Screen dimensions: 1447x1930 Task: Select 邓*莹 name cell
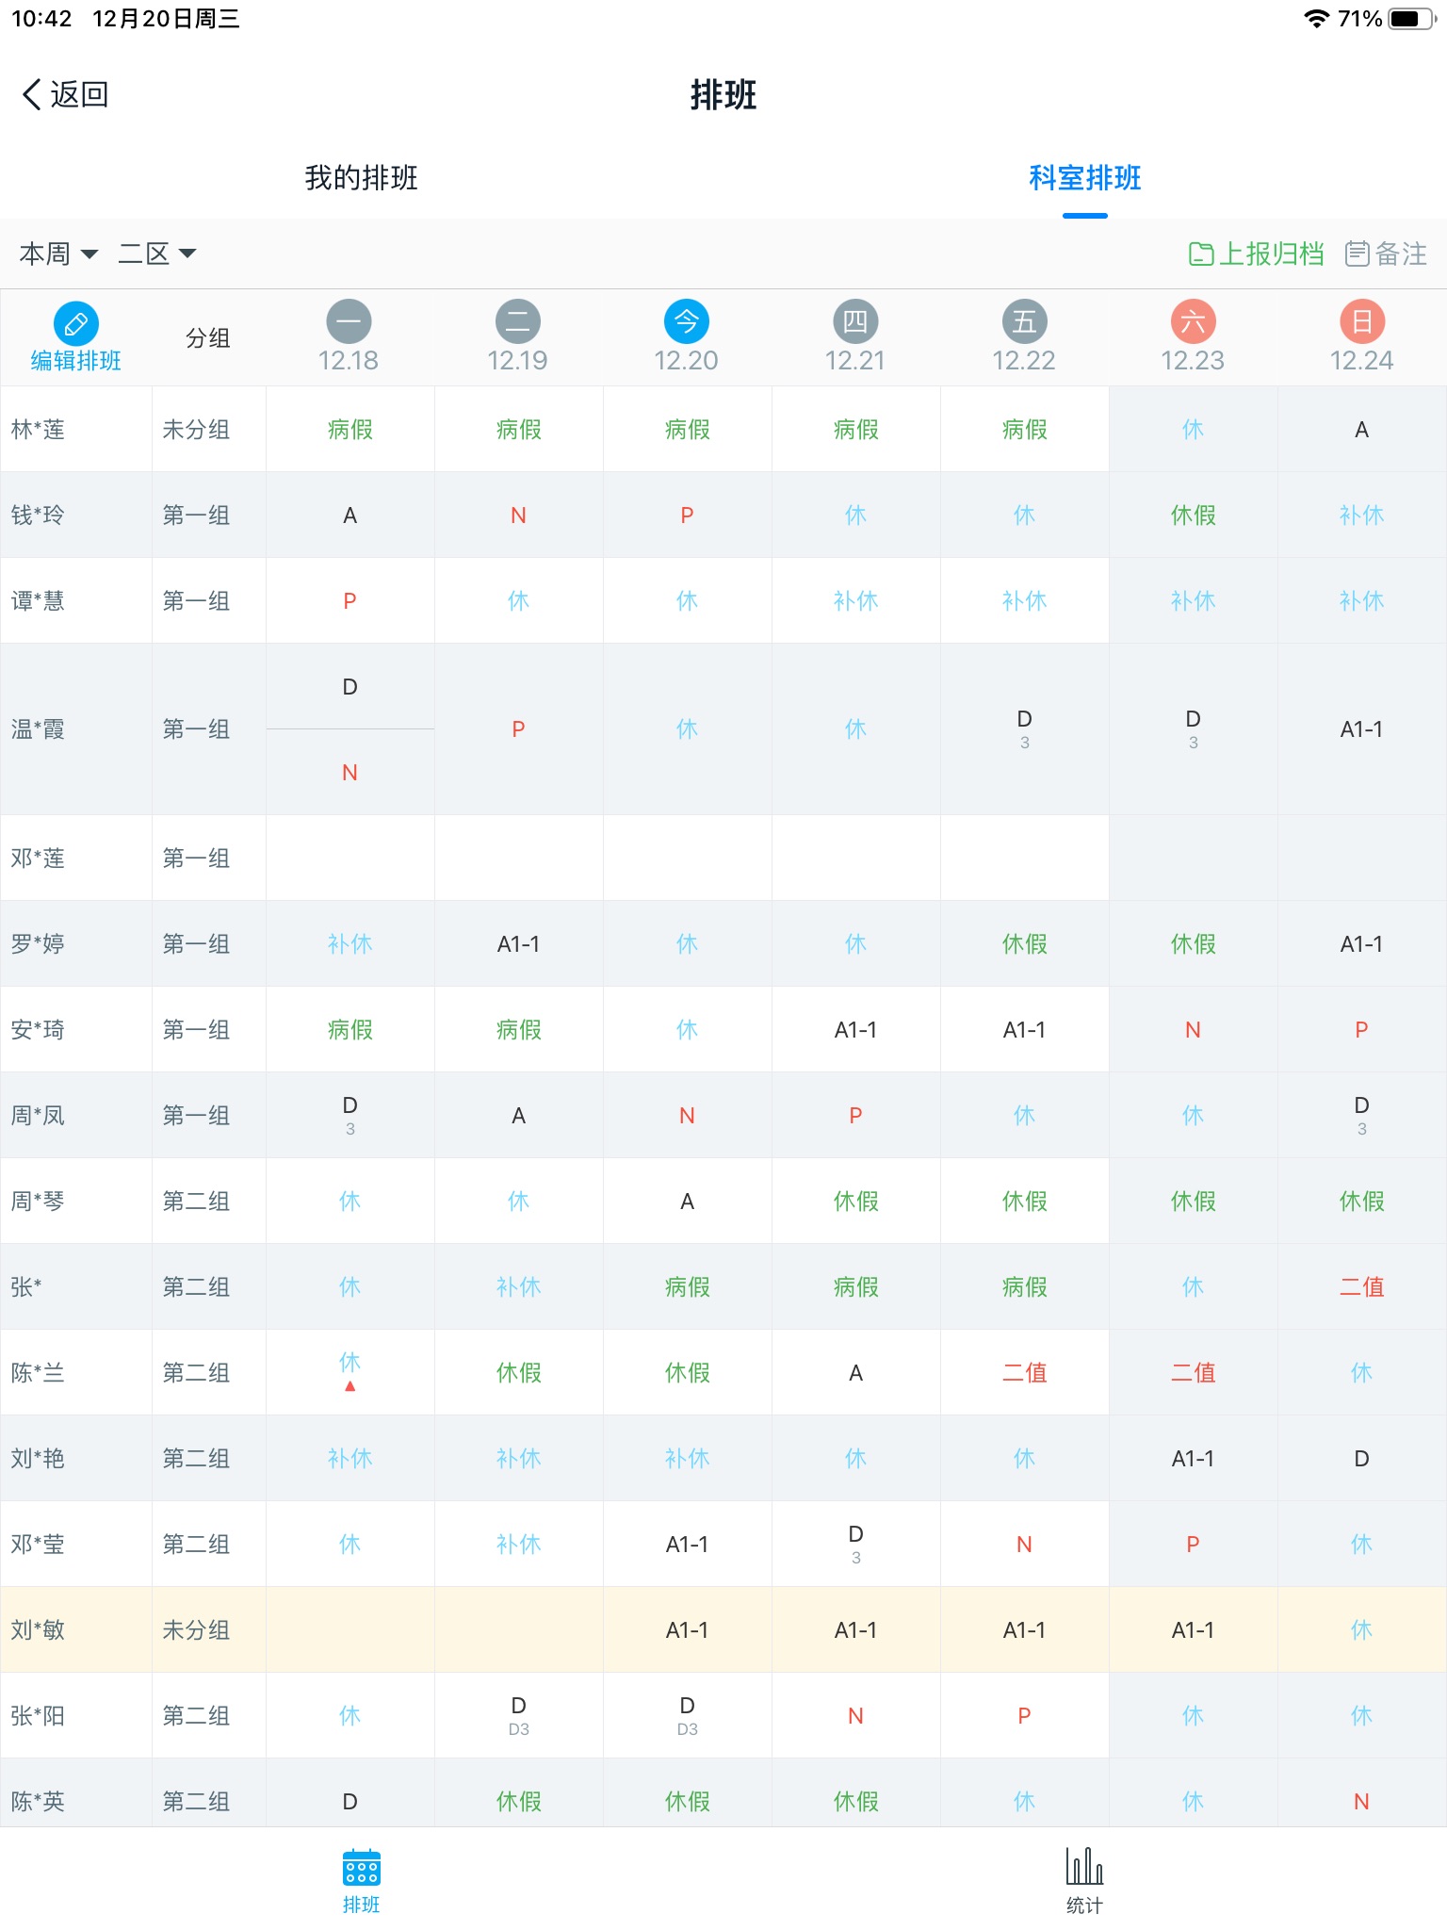[76, 1545]
